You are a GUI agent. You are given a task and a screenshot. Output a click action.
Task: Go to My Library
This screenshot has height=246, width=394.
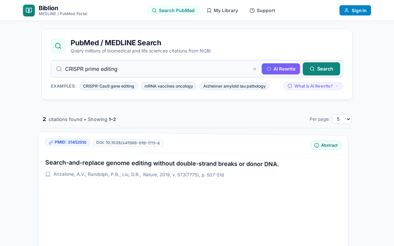222,10
